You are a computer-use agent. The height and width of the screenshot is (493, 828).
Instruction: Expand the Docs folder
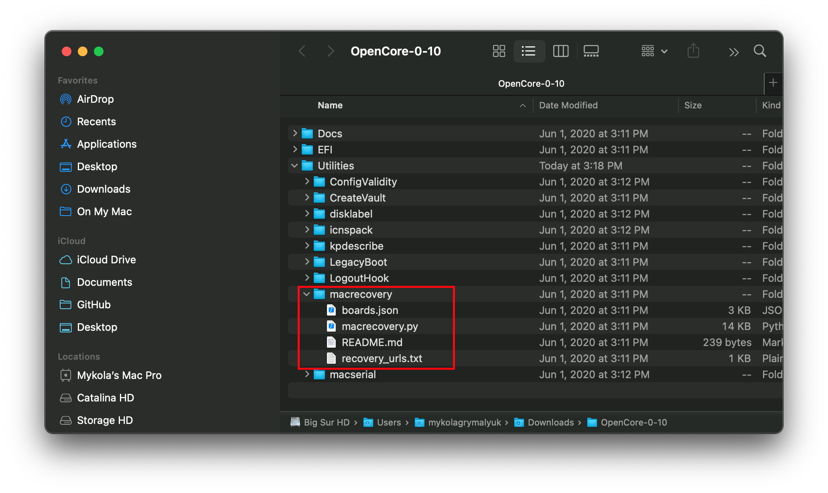(x=295, y=134)
